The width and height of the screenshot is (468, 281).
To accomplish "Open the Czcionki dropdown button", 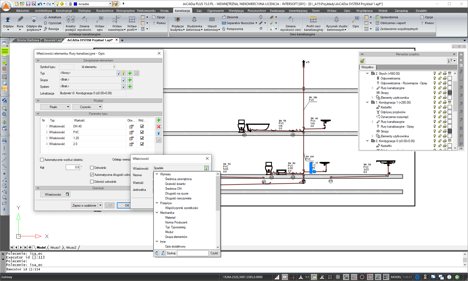I will coord(87,107).
